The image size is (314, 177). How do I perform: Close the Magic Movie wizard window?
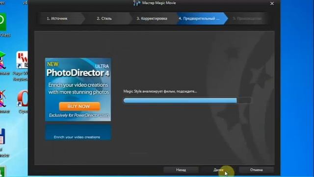tap(272, 3)
